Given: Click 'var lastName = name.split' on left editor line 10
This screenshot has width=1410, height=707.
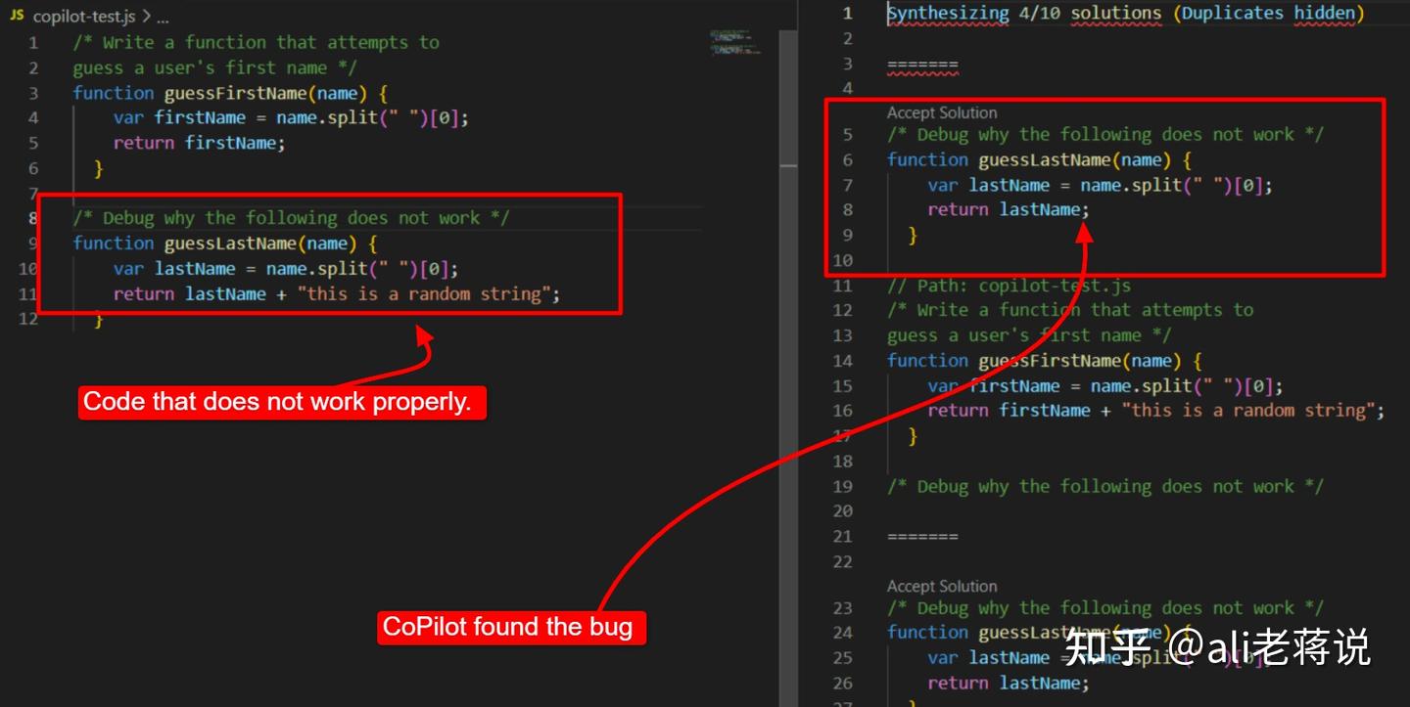Looking at the screenshot, I should point(240,269).
